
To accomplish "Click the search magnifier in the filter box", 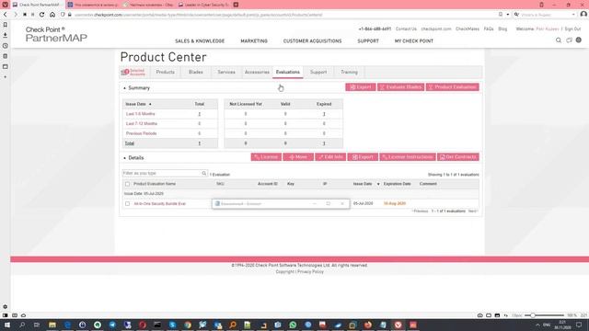I will point(204,173).
